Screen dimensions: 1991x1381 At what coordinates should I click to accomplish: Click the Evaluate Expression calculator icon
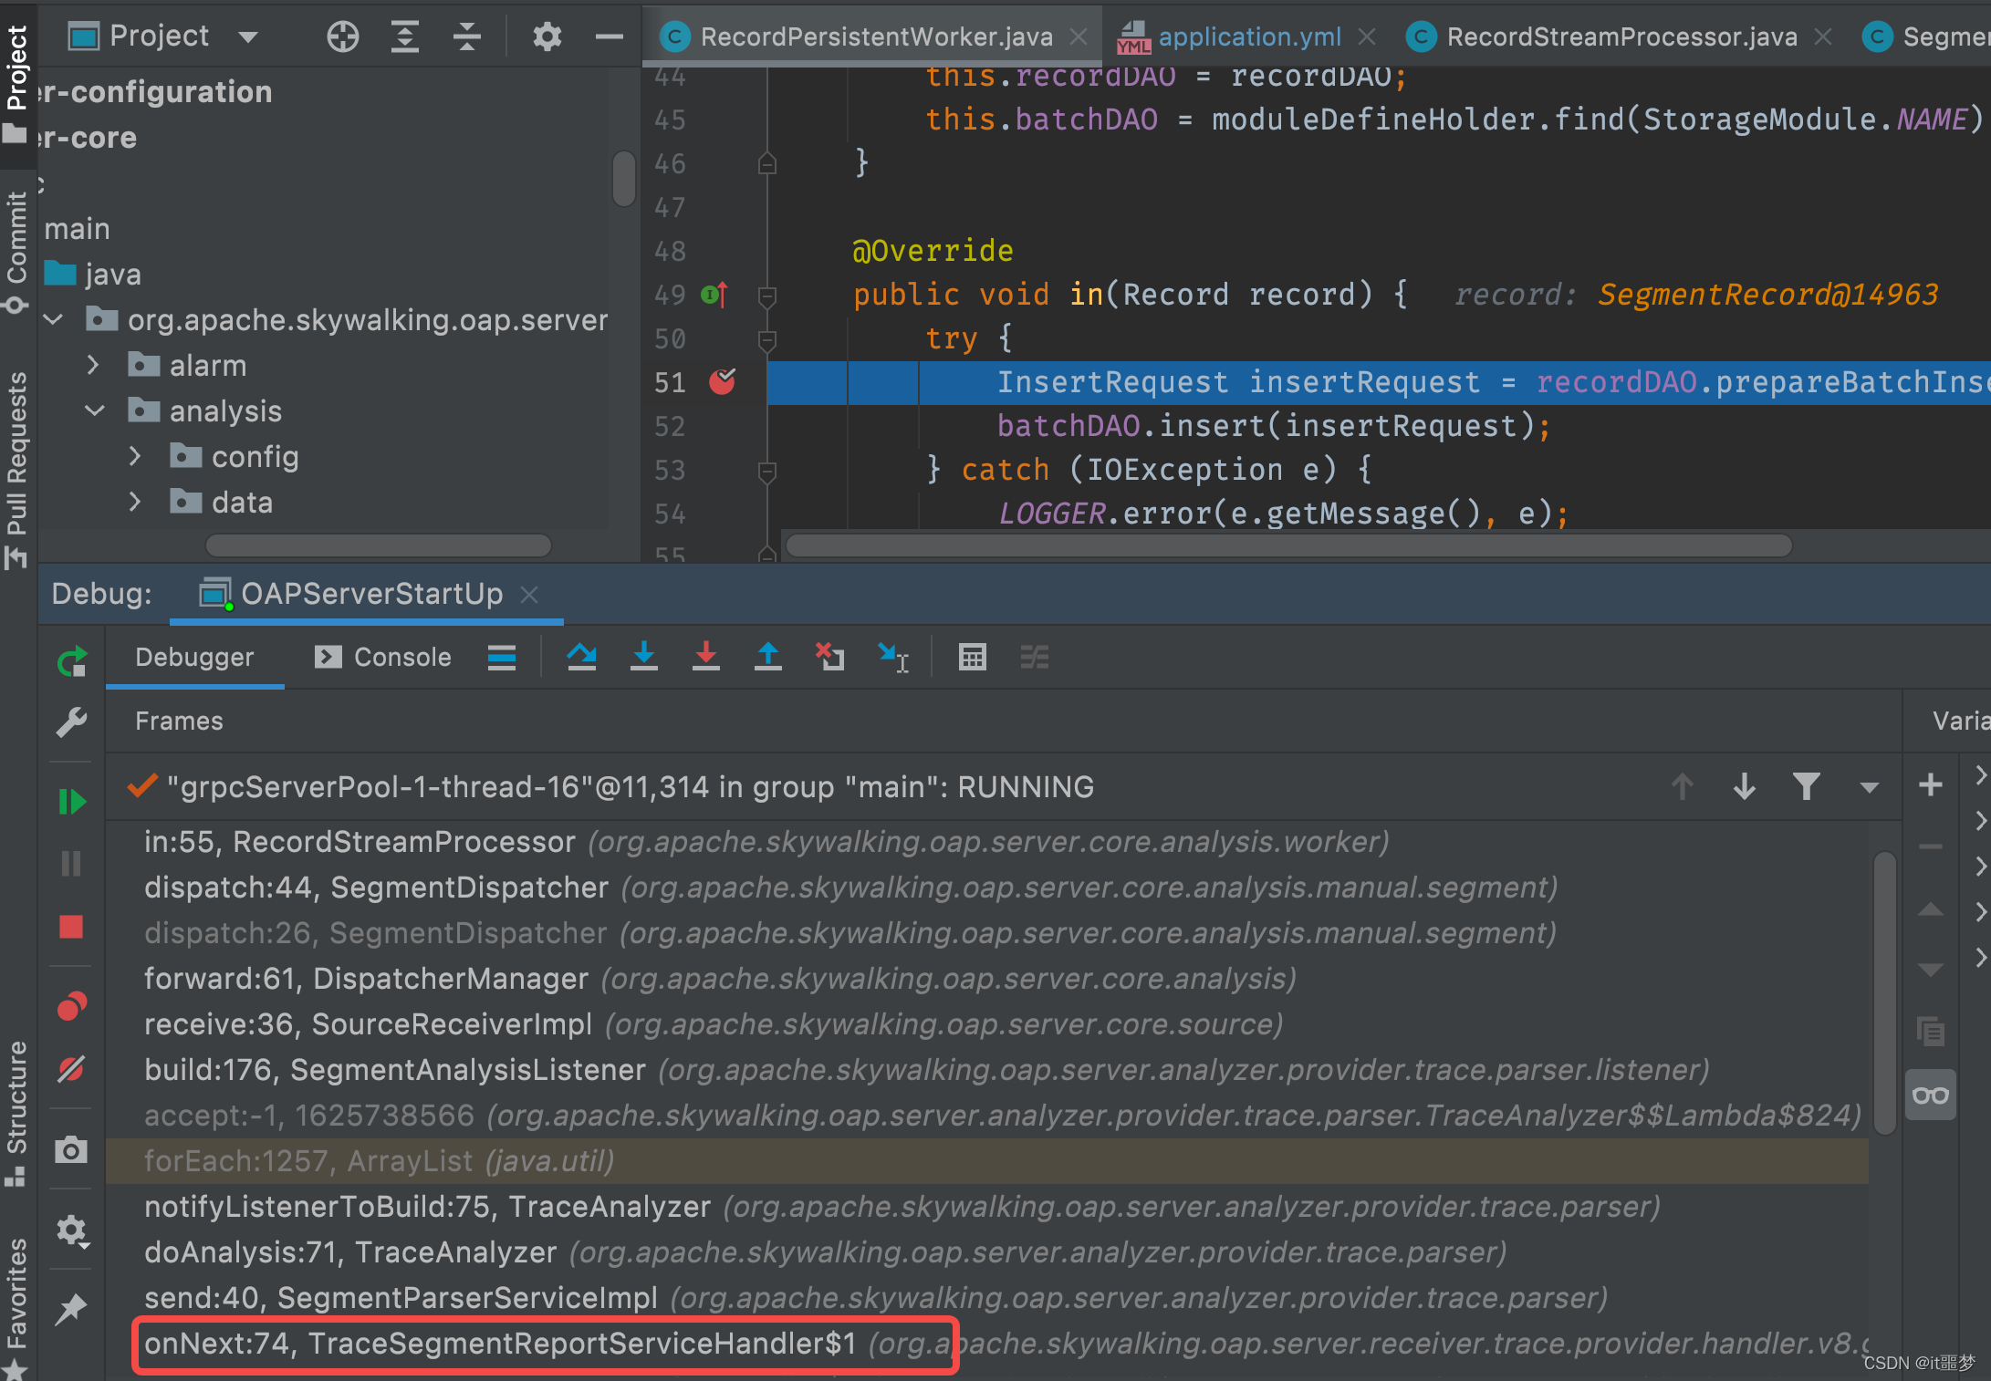pos(973,657)
